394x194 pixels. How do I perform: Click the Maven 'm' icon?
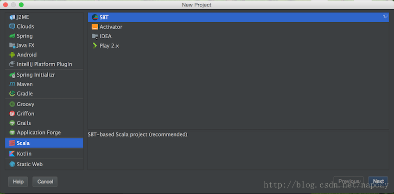point(12,85)
